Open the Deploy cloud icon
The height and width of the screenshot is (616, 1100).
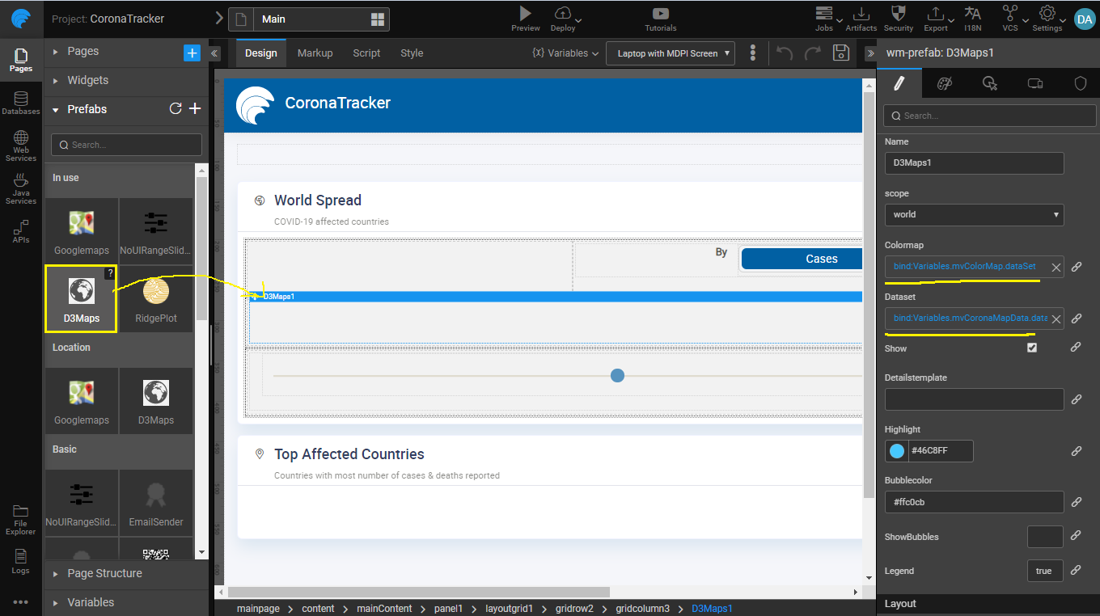[563, 14]
